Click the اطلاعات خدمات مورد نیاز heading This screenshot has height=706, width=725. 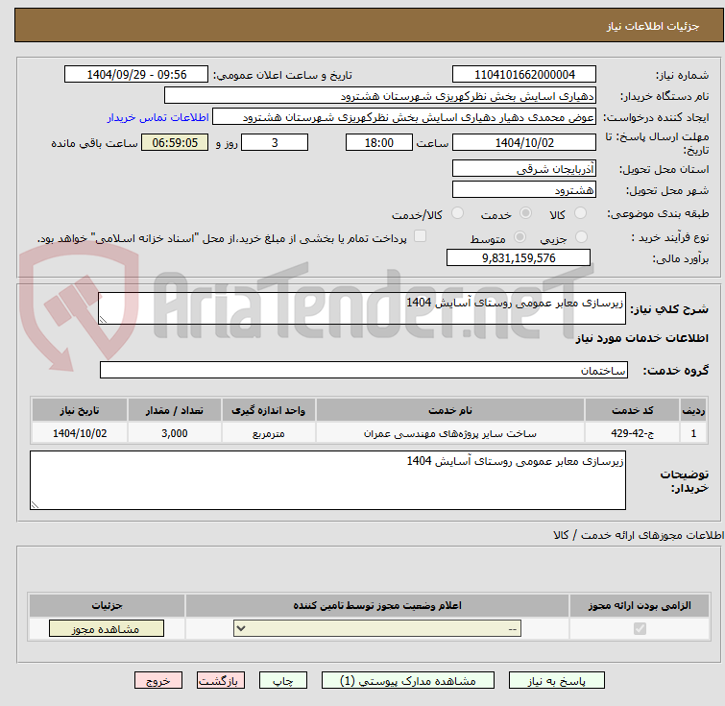(x=641, y=338)
